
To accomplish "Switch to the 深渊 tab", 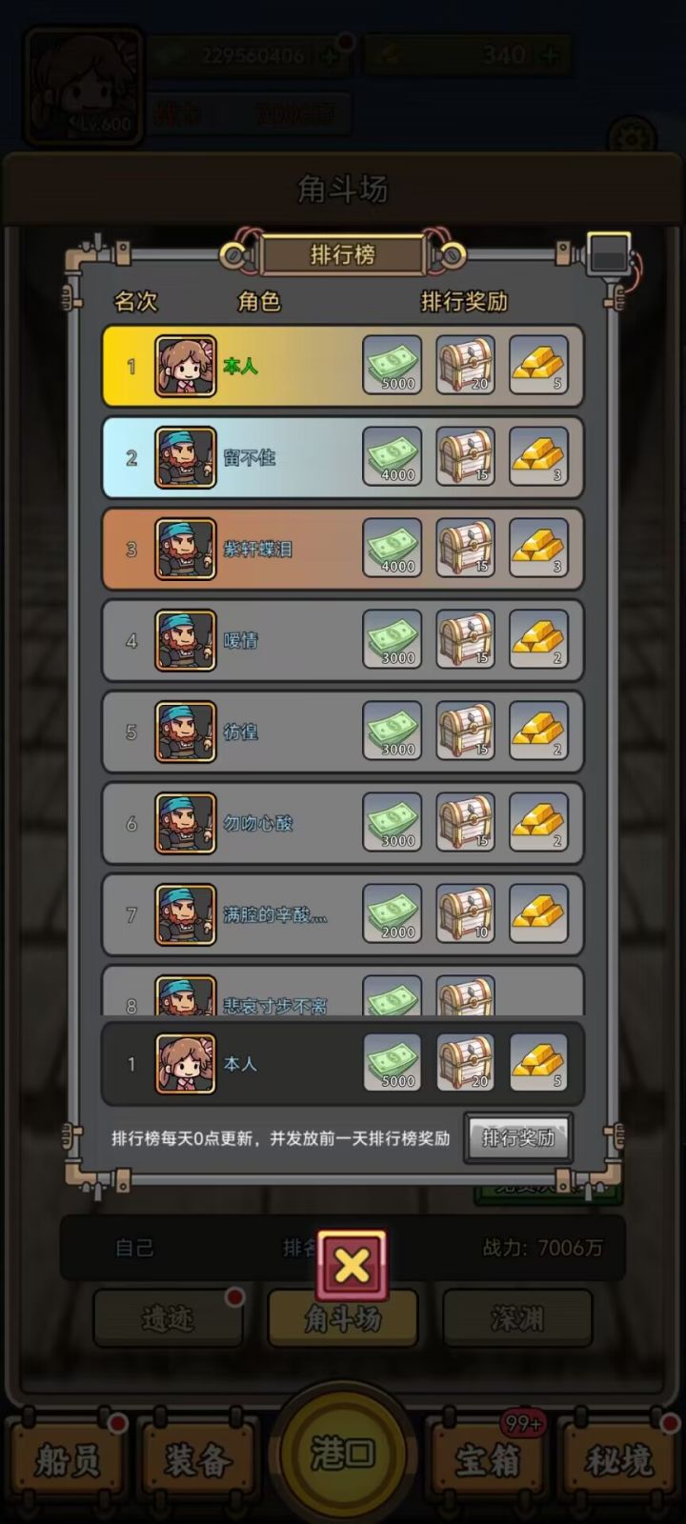I will pyautogui.click(x=517, y=1318).
